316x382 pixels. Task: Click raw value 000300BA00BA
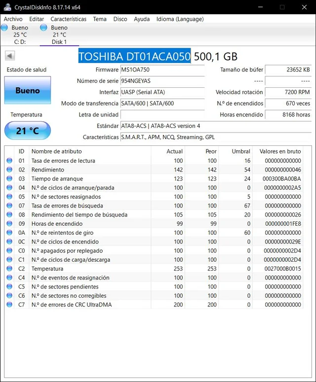281,179
